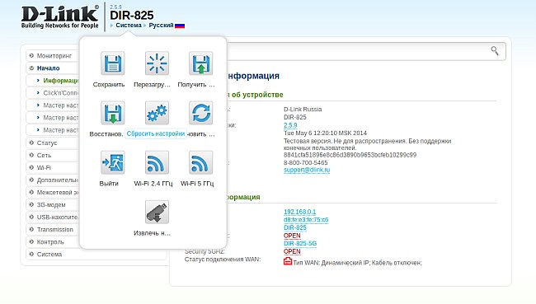Click the Получить config download icon

click(201, 63)
